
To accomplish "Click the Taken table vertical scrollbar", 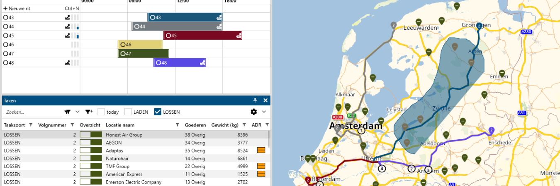I will click(x=269, y=139).
